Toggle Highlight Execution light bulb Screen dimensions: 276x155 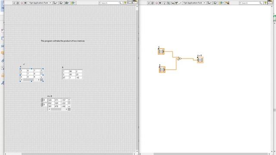pos(164,3)
